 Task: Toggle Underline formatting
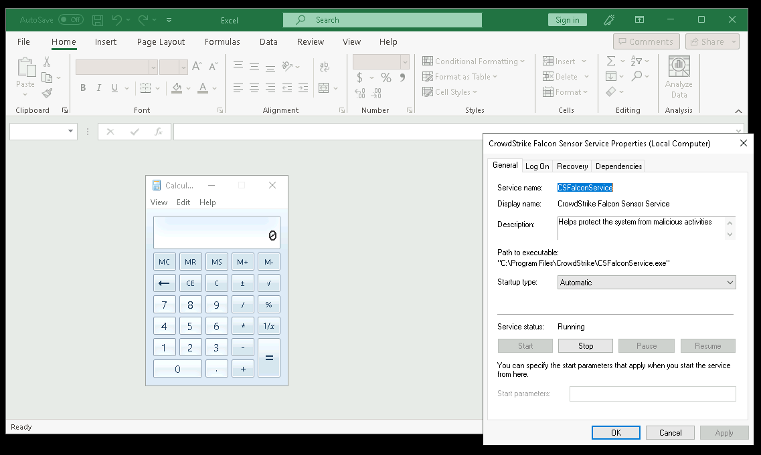[114, 88]
